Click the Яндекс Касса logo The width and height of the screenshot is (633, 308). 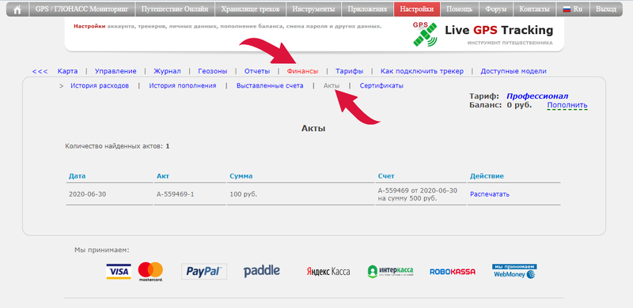328,272
